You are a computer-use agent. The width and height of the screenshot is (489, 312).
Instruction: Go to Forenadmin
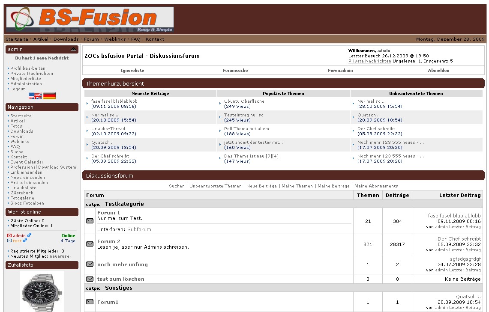(x=340, y=71)
